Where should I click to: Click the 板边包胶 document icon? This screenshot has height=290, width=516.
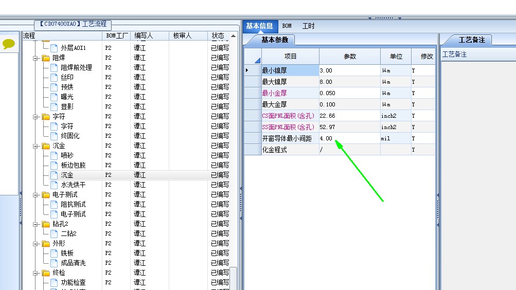tap(55, 166)
